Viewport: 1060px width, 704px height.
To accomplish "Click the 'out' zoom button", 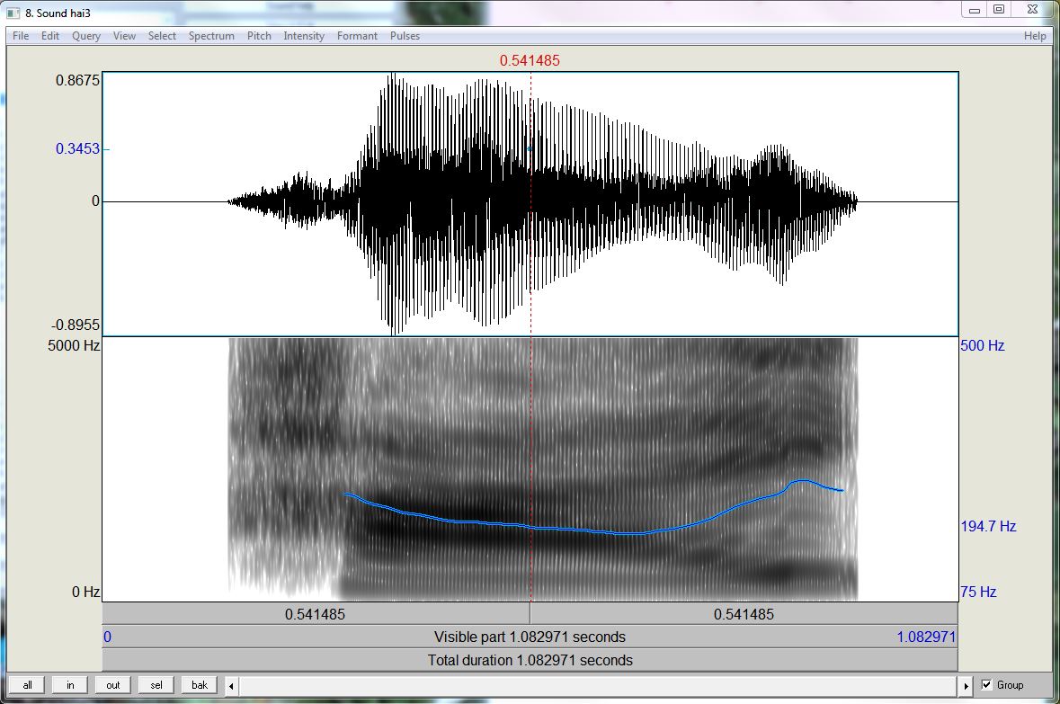I will [113, 685].
